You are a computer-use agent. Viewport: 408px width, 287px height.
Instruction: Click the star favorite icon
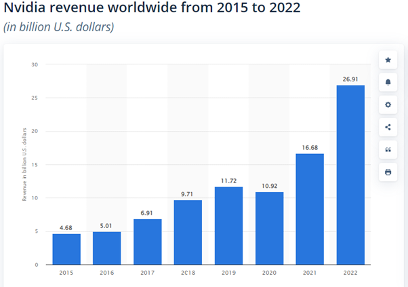click(x=388, y=60)
